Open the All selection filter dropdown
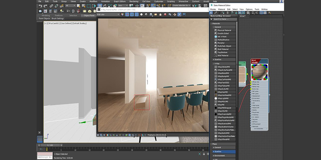Screen dimensions: 321x160 (71, 6)
